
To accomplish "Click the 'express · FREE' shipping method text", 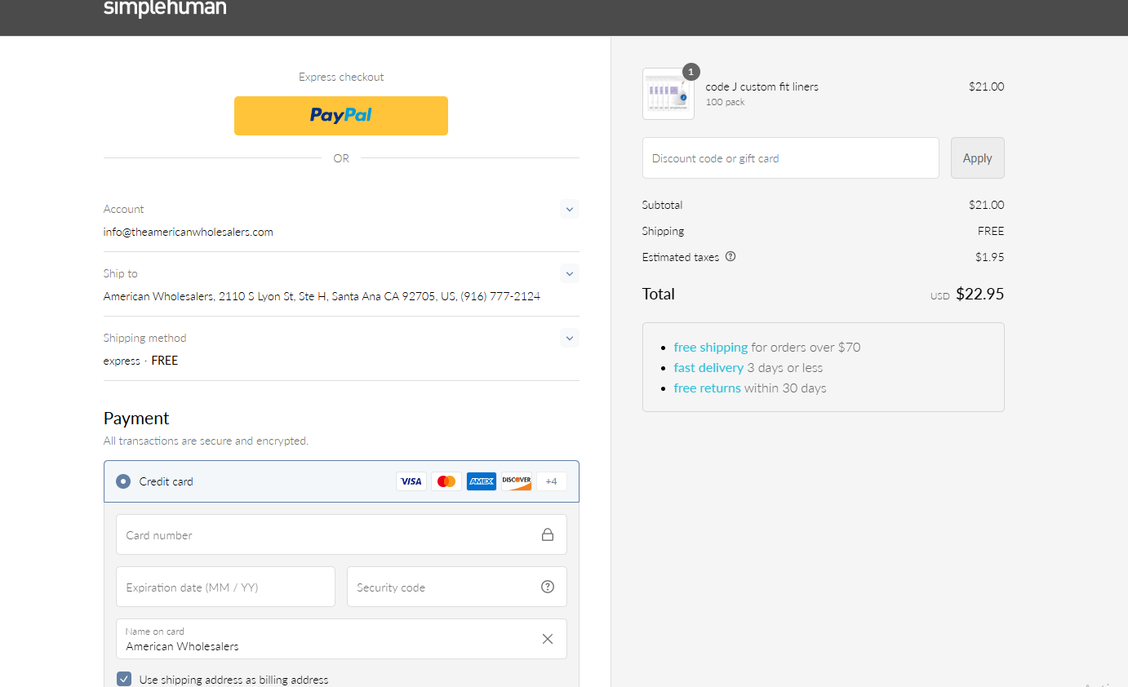I will pos(140,361).
